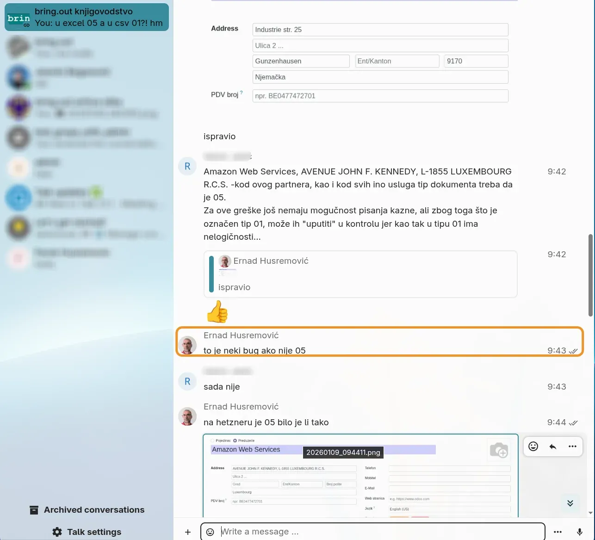Viewport: 595px width, 540px height.
Task: Click the Archived conversations box icon
Action: click(34, 510)
